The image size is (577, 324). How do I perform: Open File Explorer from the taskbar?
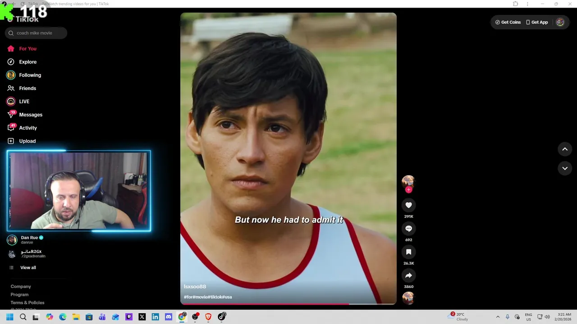(x=76, y=317)
